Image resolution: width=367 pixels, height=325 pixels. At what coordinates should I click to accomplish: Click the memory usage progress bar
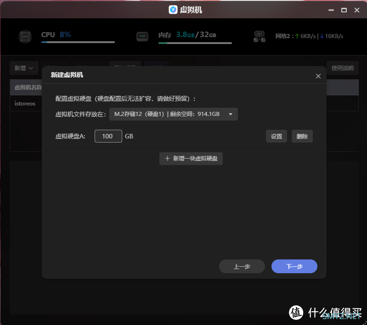click(x=195, y=43)
